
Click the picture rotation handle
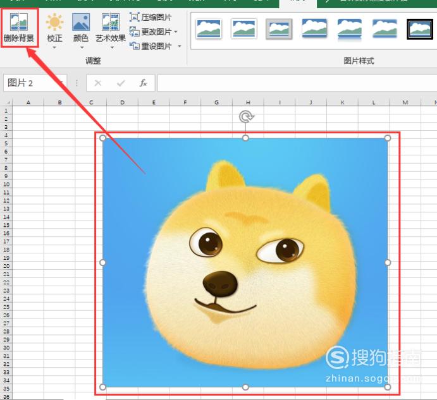pyautogui.click(x=246, y=117)
